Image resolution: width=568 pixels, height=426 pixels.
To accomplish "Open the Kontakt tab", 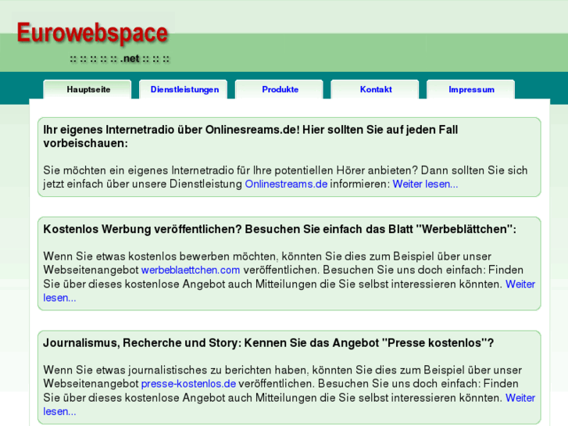I will click(x=375, y=90).
